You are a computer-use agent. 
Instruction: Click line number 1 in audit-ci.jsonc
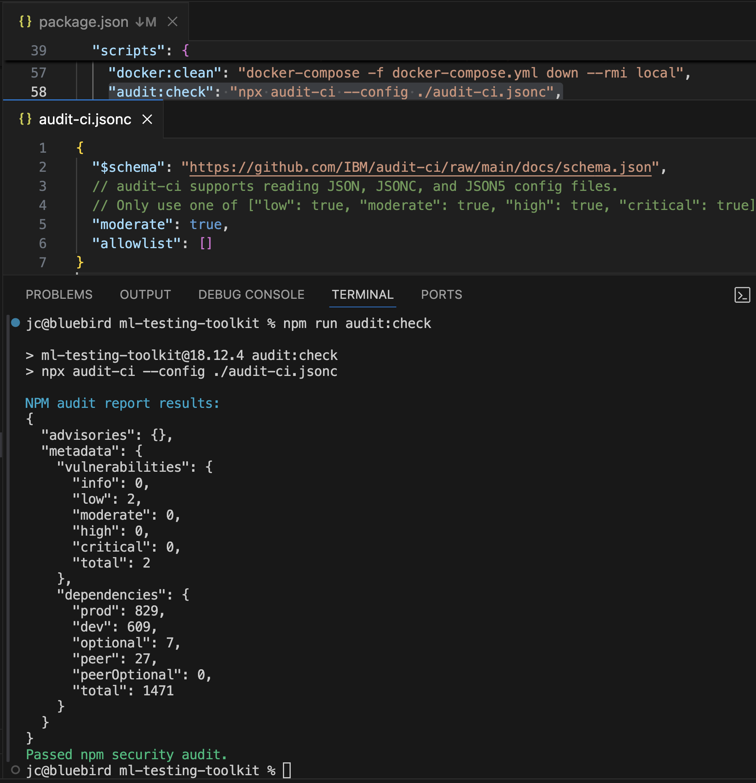[x=43, y=148]
